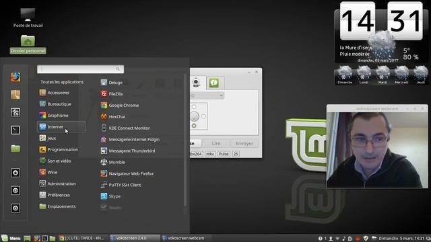Launch Terminal from the menu favorites sidebar
Viewport: 431px width, 242px height.
(15, 130)
